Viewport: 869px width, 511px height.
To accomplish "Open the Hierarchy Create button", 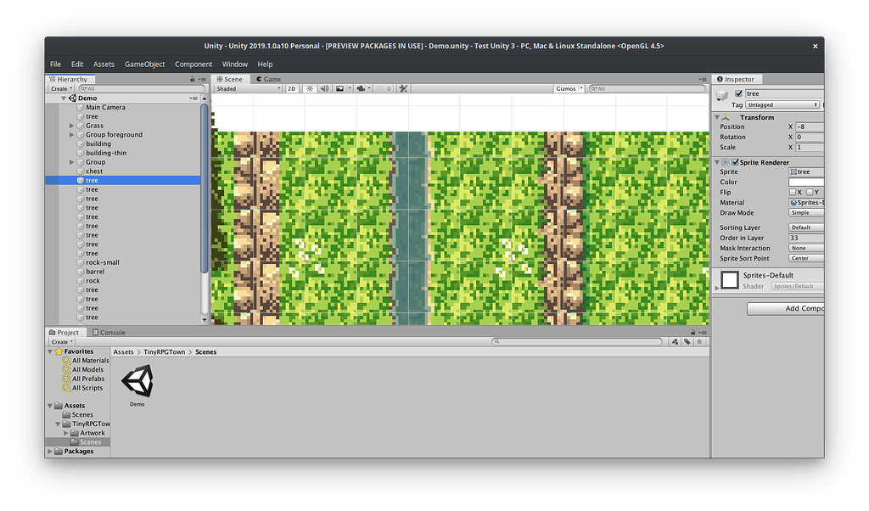I will tap(59, 88).
